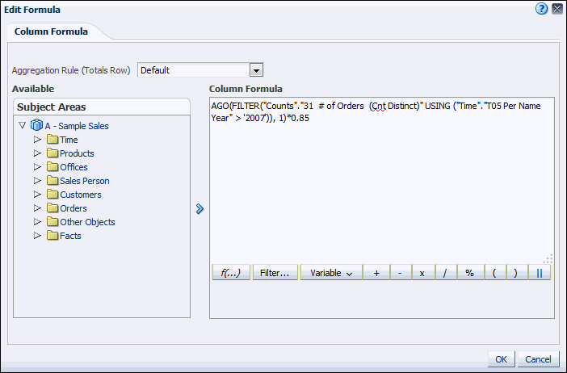Insert the multiply x operator

422,273
